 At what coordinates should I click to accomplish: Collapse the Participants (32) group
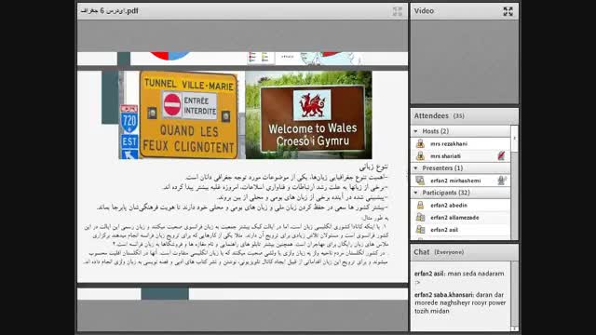(416, 193)
